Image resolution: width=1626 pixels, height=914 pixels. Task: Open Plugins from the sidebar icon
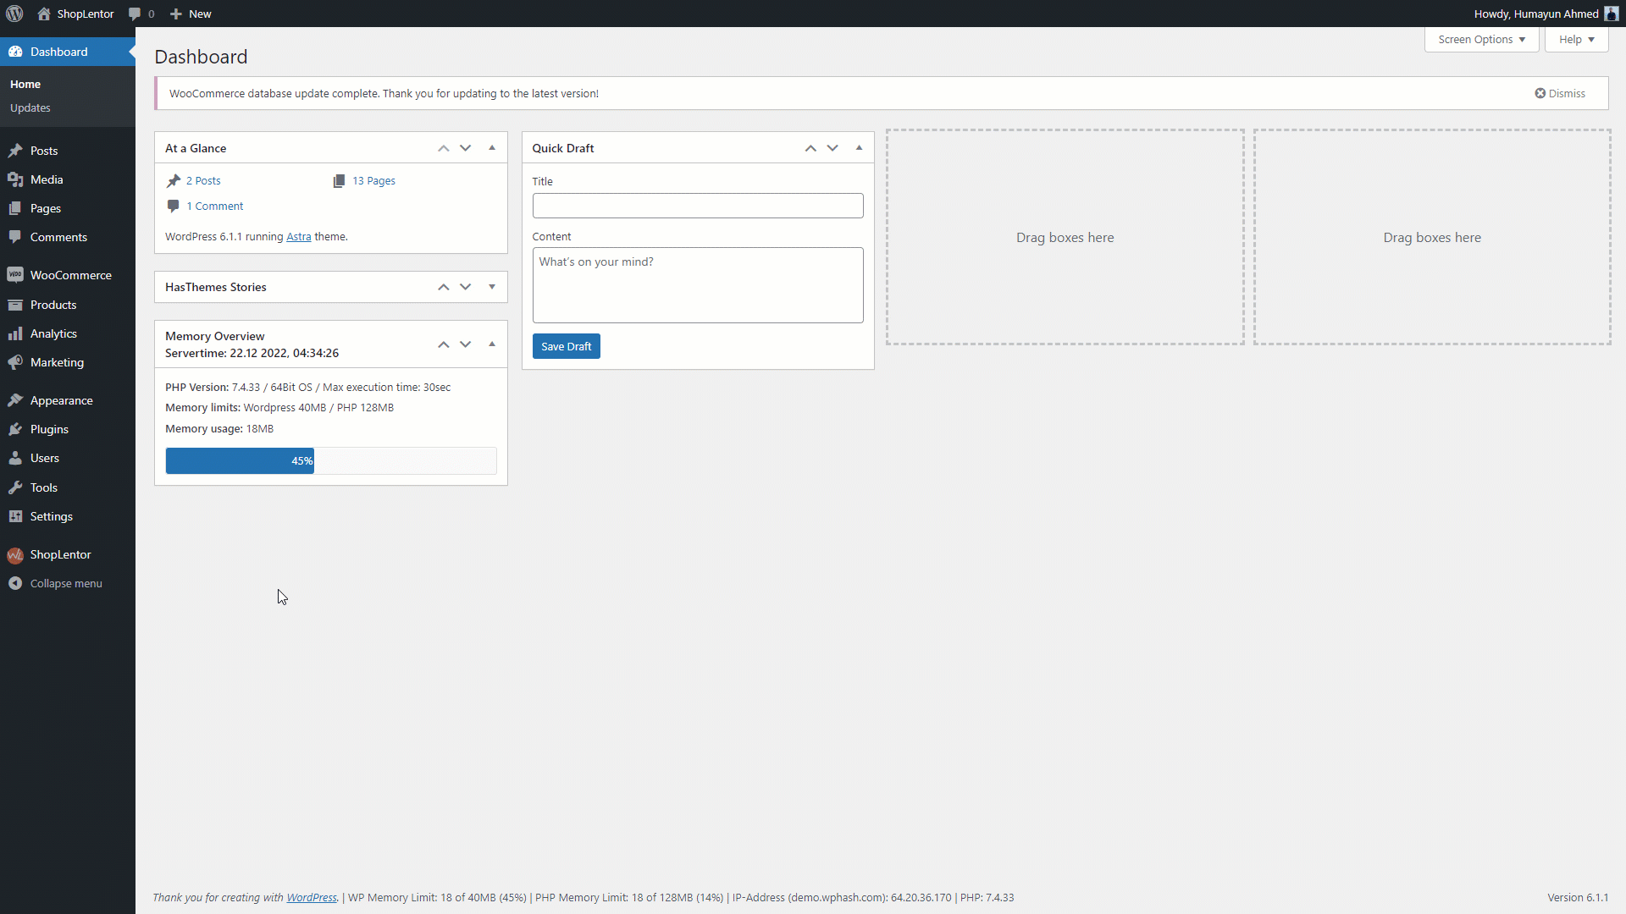click(x=15, y=429)
